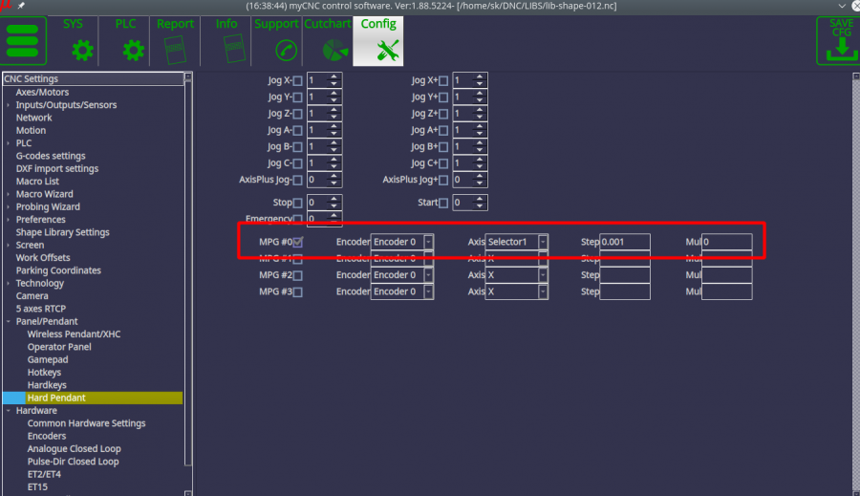This screenshot has width=860, height=496.
Task: Open the Operator Panel settings item
Action: 59,347
